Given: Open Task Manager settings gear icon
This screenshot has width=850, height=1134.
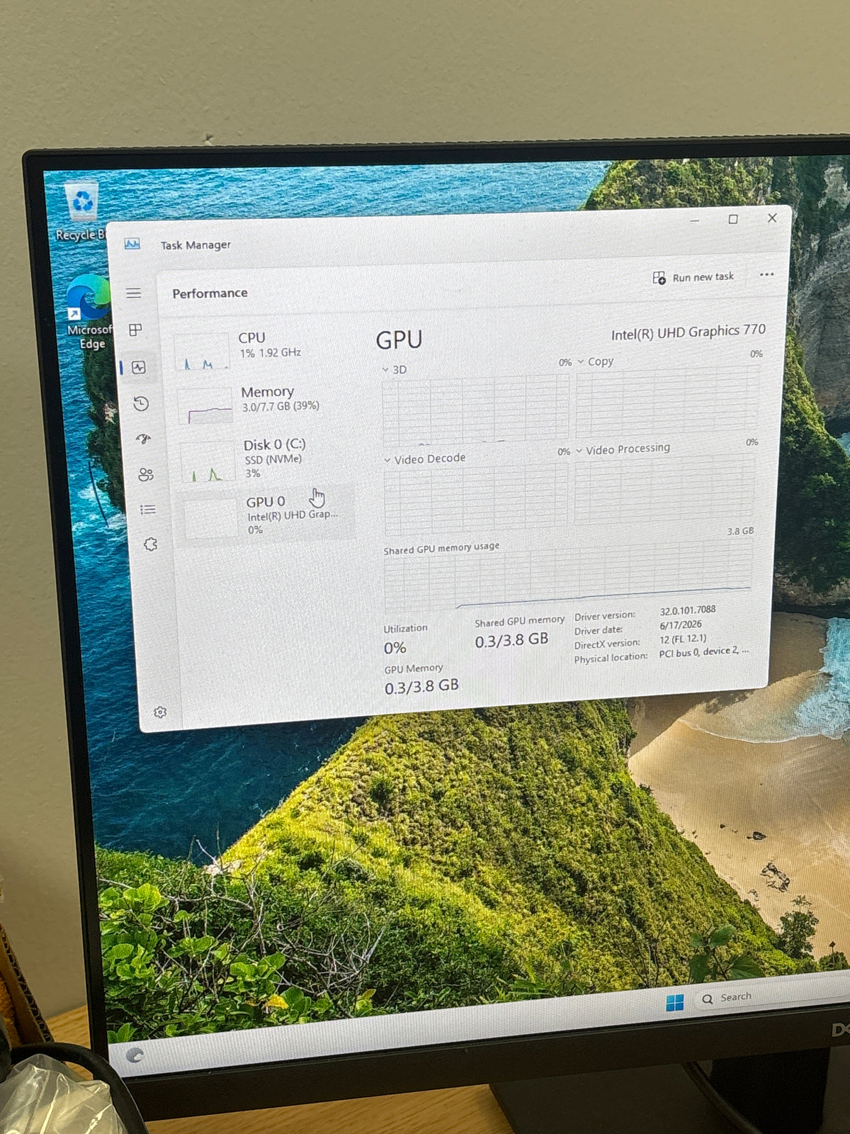Looking at the screenshot, I should (160, 712).
